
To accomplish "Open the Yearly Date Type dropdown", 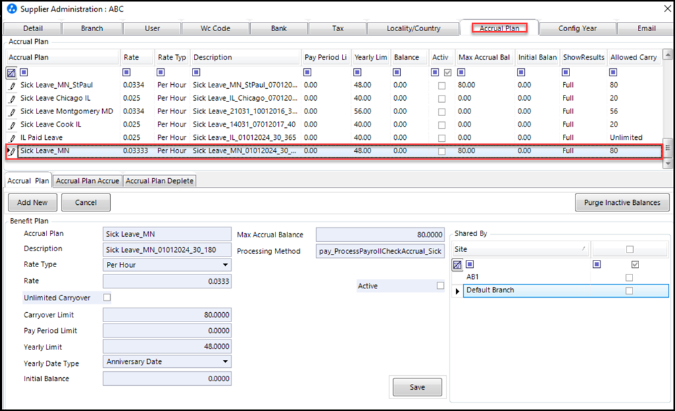I will tap(225, 361).
